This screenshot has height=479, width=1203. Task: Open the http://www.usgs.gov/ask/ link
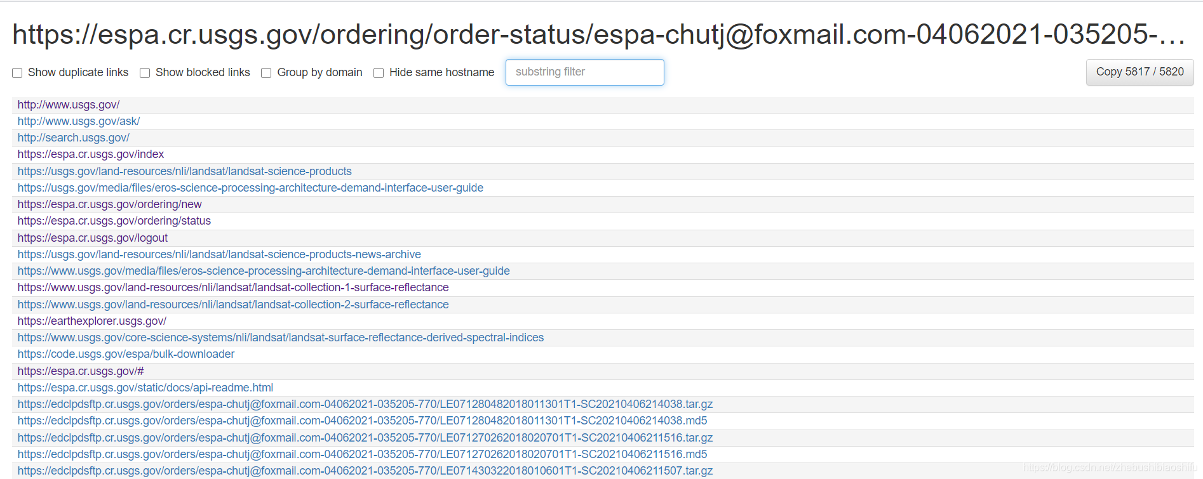coord(79,121)
